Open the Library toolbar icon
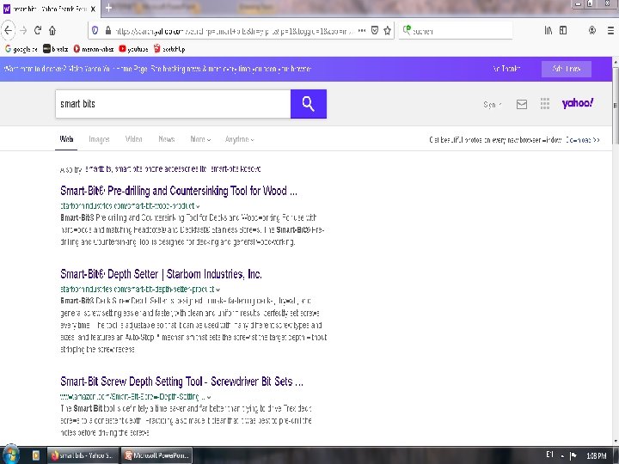 coord(549,30)
